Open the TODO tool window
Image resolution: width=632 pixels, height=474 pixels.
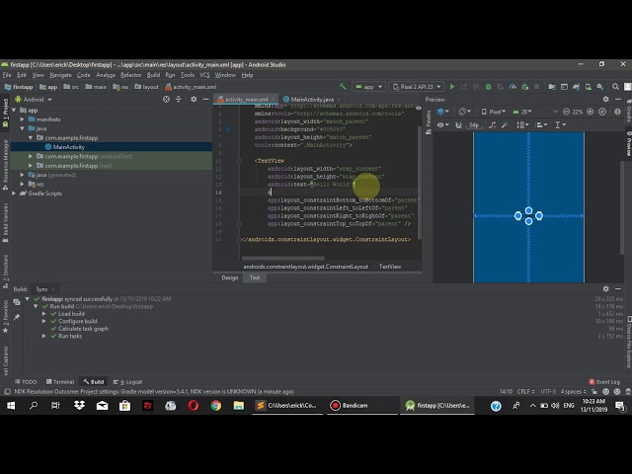point(26,382)
